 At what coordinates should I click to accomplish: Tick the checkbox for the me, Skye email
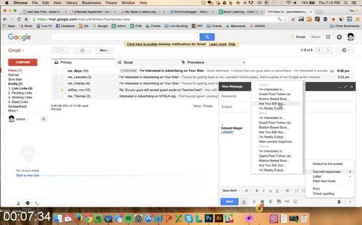pos(55,71)
